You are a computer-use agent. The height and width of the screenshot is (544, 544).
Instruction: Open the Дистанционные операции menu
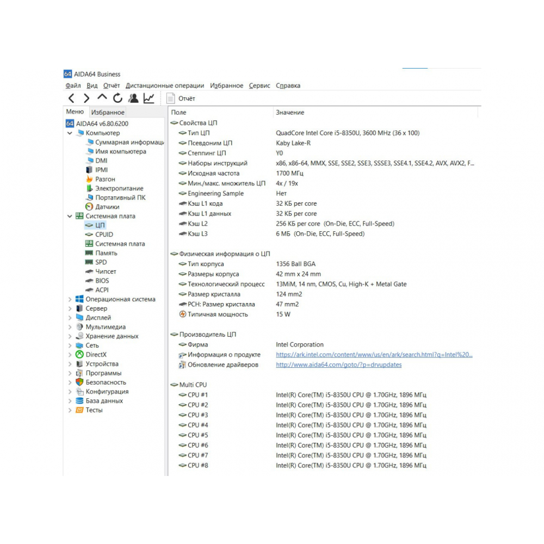[x=165, y=86]
